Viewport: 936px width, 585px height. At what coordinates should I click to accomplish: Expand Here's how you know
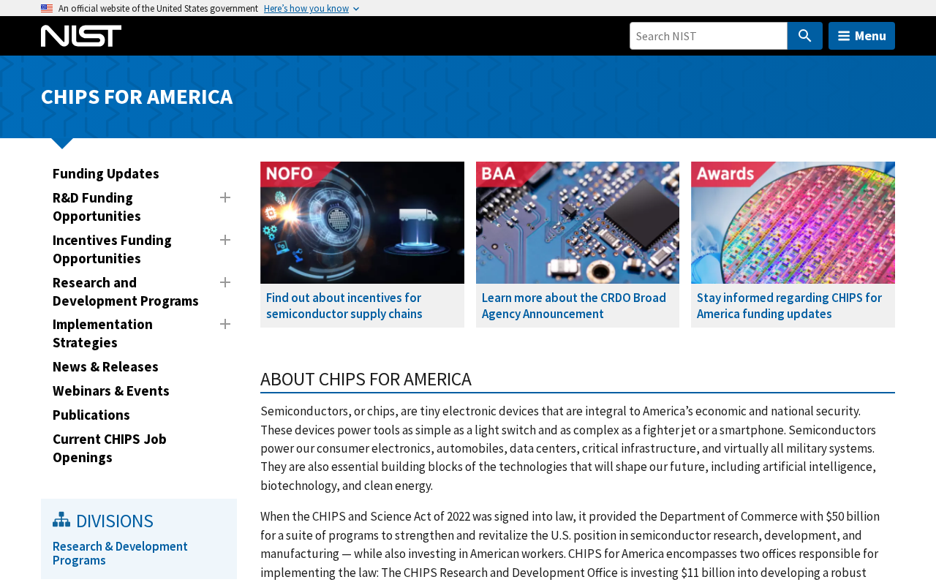pyautogui.click(x=312, y=8)
